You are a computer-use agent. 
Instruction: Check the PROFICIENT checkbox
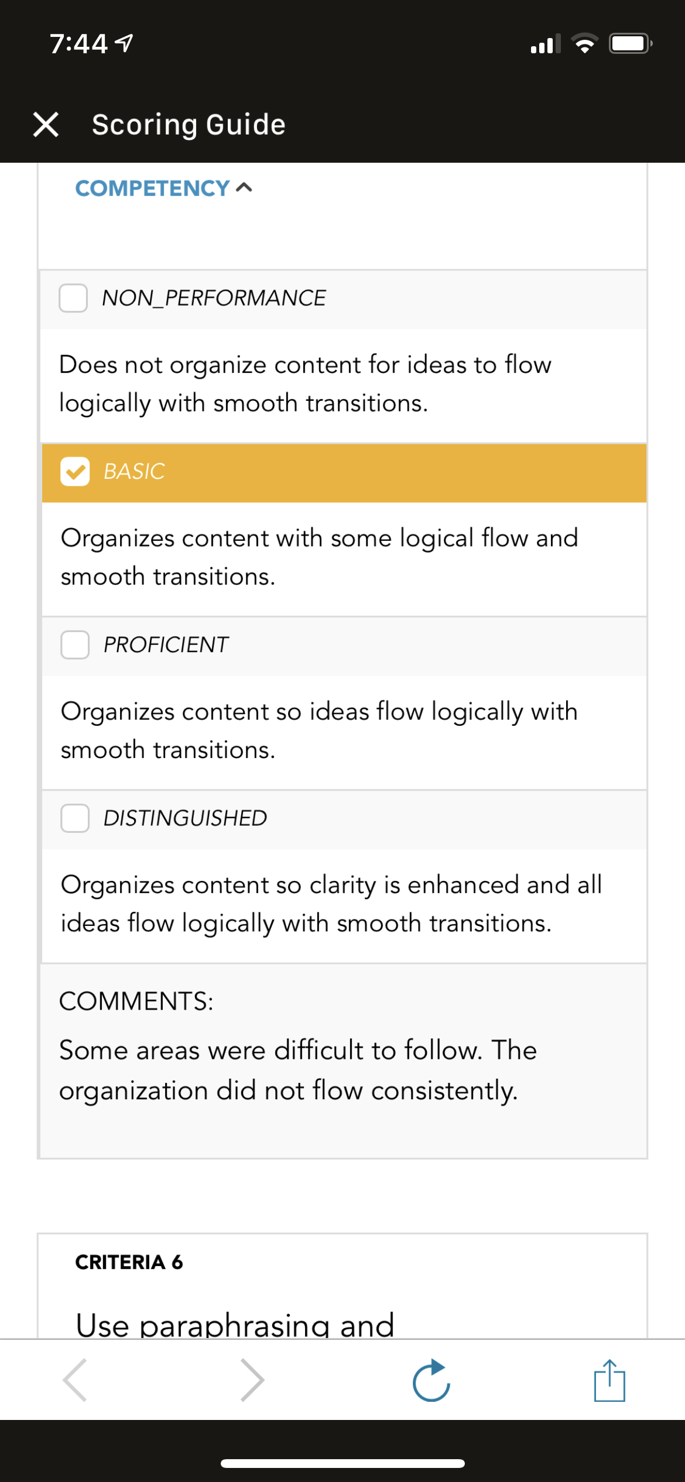[75, 644]
